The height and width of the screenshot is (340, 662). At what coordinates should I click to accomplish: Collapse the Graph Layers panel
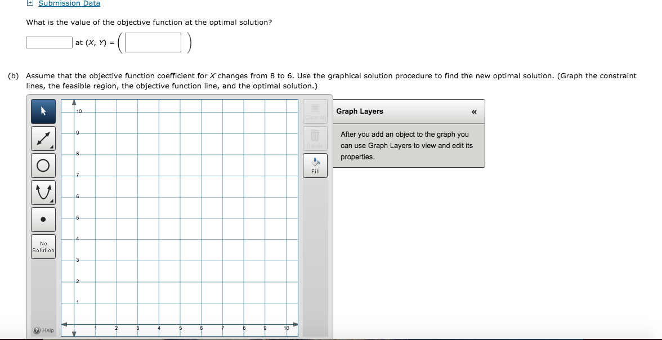click(x=474, y=112)
